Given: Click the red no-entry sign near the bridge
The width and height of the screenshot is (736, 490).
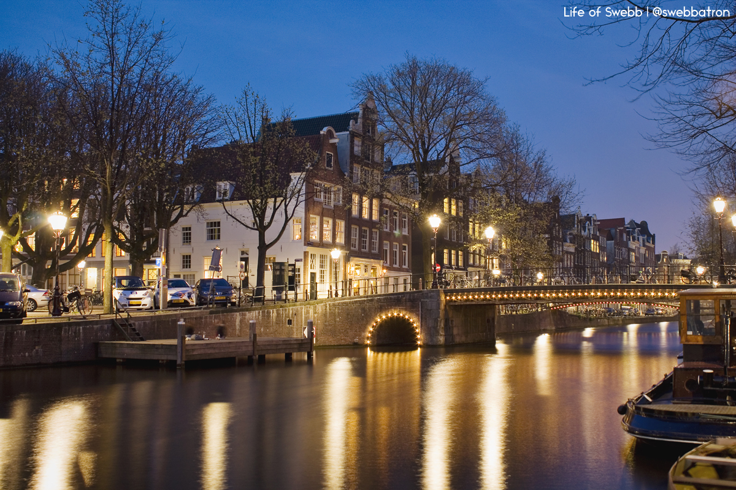Looking at the screenshot, I should [x=437, y=268].
